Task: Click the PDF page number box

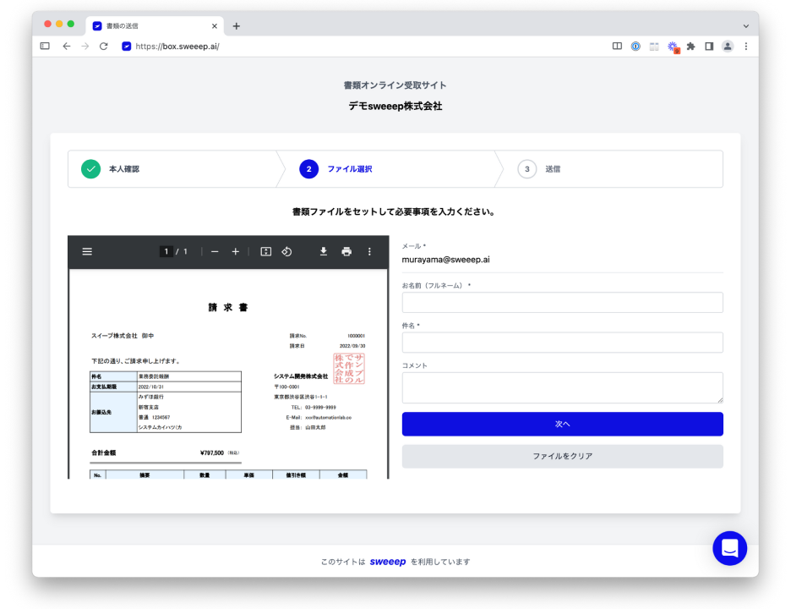Action: coord(166,251)
